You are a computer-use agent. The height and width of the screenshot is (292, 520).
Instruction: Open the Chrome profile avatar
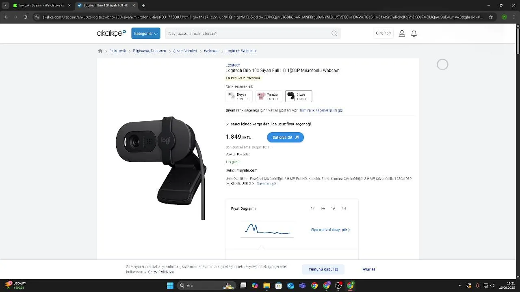tap(504, 17)
